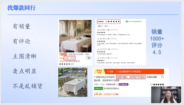
Task: Open the outdoor garden tablecloth product image
Action: click(73, 82)
